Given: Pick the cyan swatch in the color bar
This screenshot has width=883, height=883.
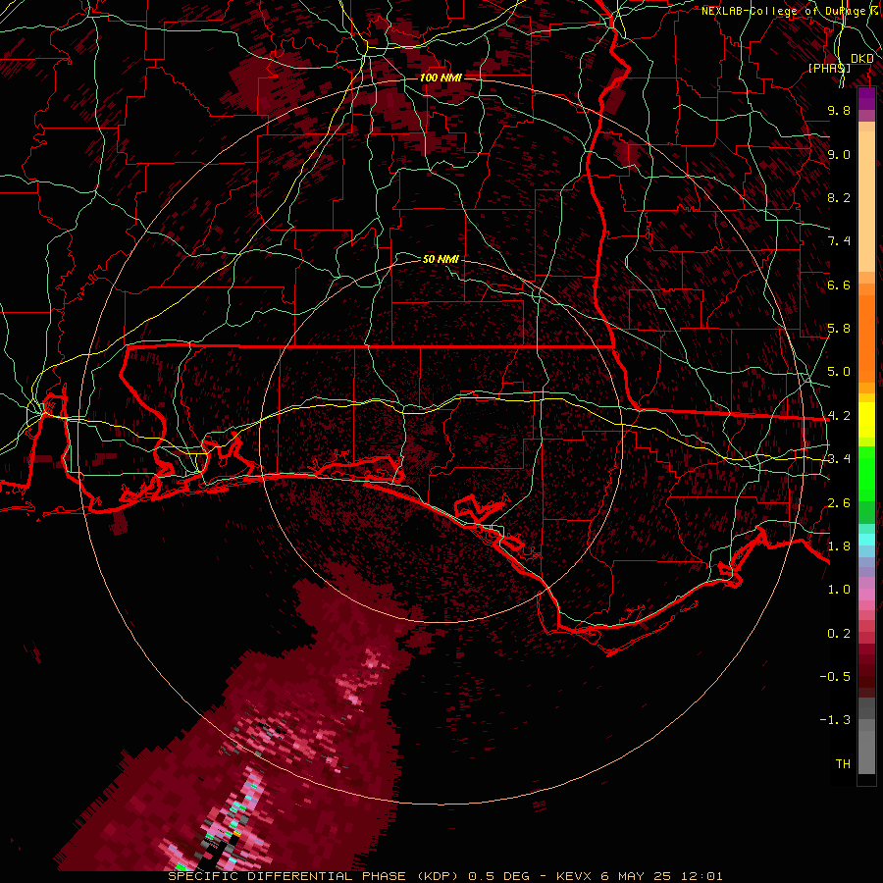Looking at the screenshot, I should [x=866, y=540].
